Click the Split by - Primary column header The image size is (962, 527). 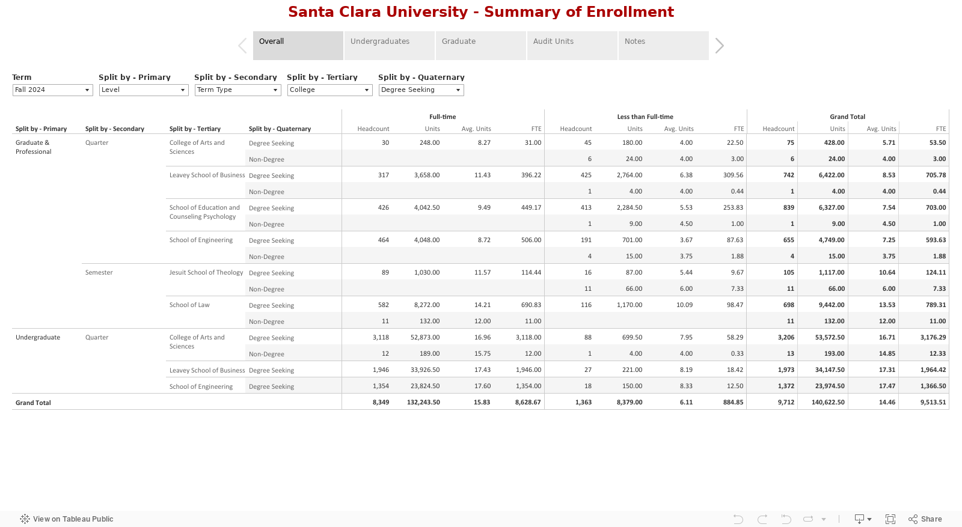(x=41, y=129)
